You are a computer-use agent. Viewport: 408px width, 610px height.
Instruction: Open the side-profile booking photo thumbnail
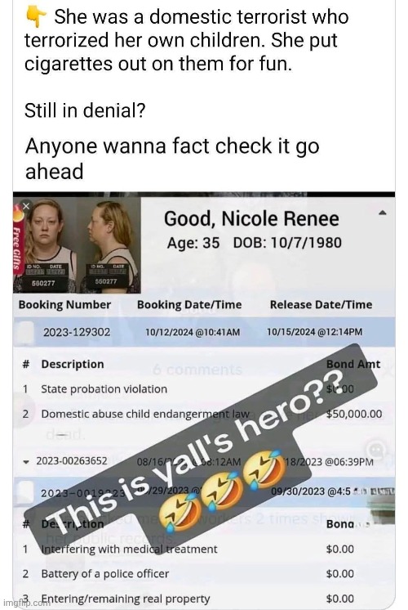pyautogui.click(x=109, y=246)
